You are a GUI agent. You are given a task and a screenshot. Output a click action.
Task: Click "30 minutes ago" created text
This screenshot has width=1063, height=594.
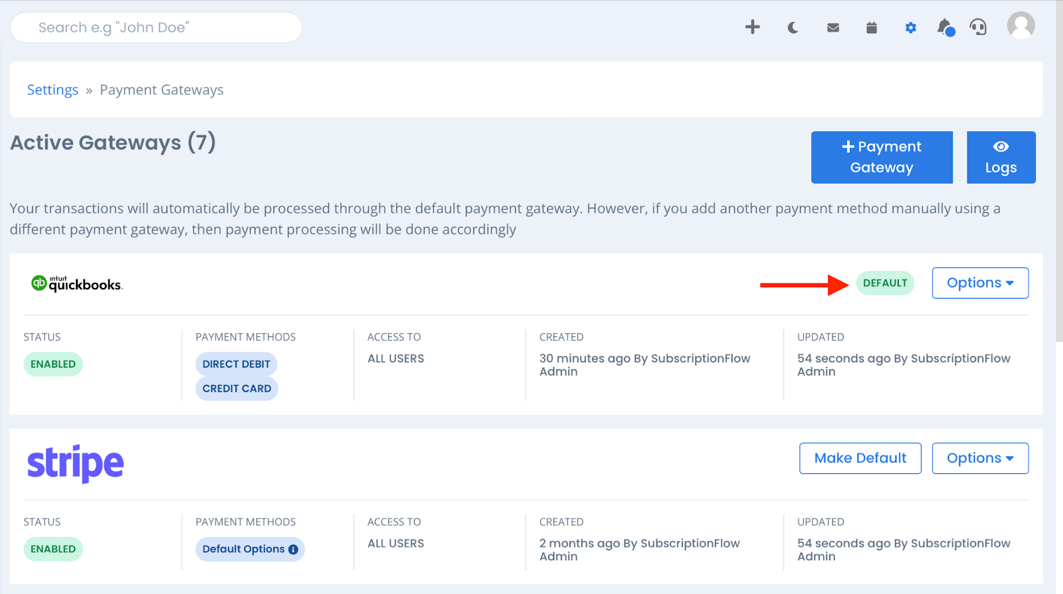pos(585,358)
